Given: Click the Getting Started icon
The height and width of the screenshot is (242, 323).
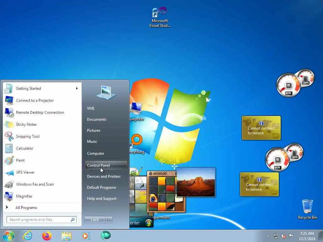Looking at the screenshot, I should [x=9, y=89].
